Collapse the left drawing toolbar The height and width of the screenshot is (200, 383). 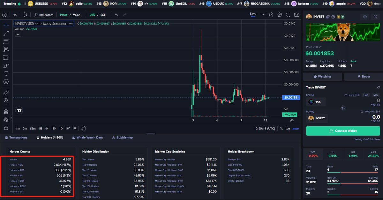(11, 118)
